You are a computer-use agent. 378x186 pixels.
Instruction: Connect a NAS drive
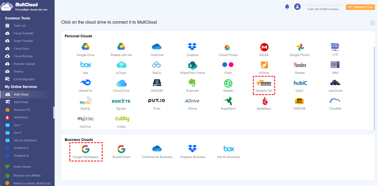pos(335,65)
